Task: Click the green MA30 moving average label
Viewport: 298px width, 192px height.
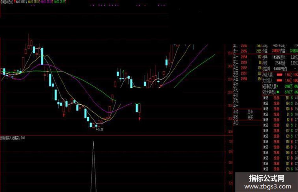Action: tap(60, 2)
